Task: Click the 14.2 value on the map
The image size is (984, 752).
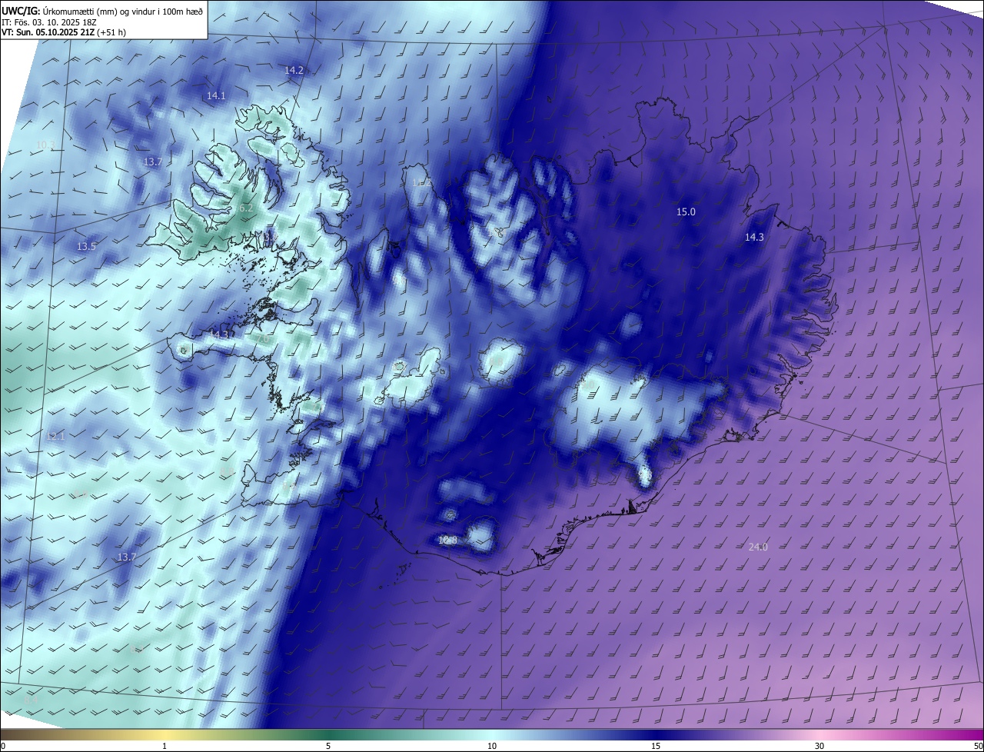Action: pos(294,70)
